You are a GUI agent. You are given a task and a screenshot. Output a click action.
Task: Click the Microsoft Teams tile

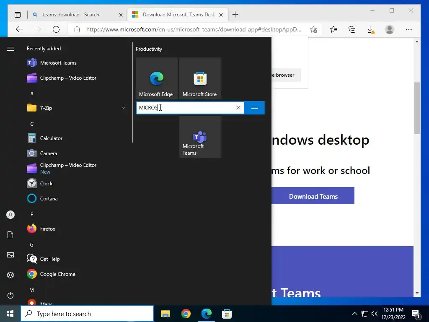200,137
